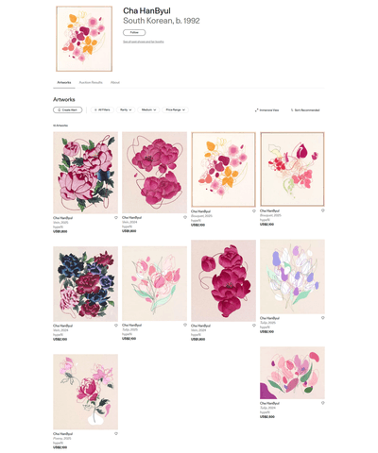Open link to see past shows and fairs
Image resolution: width=378 pixels, height=453 pixels.
point(144,42)
